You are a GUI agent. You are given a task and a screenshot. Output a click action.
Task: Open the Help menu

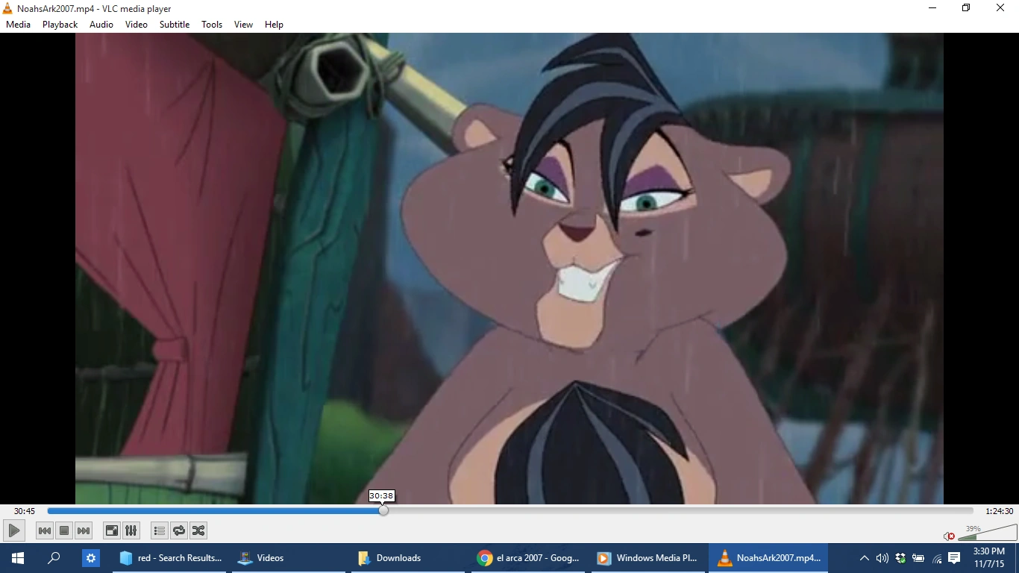pyautogui.click(x=274, y=25)
